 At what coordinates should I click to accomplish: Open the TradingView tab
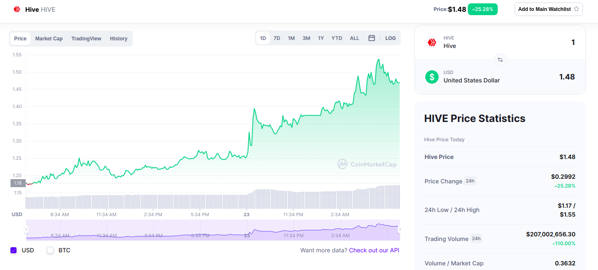click(x=86, y=39)
